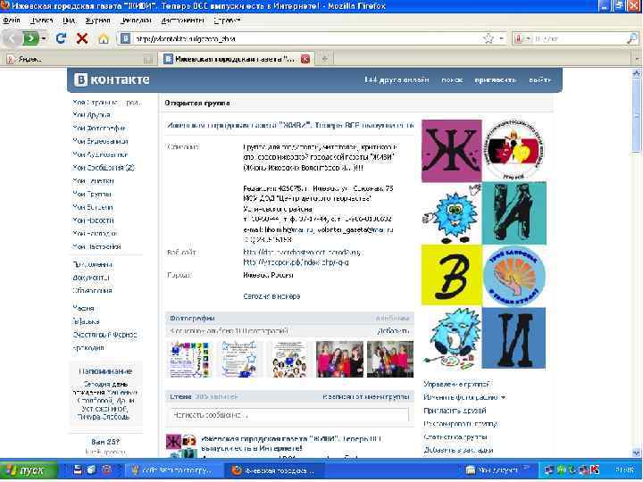Open the Файл menu
This screenshot has width=643, height=482.
point(12,20)
